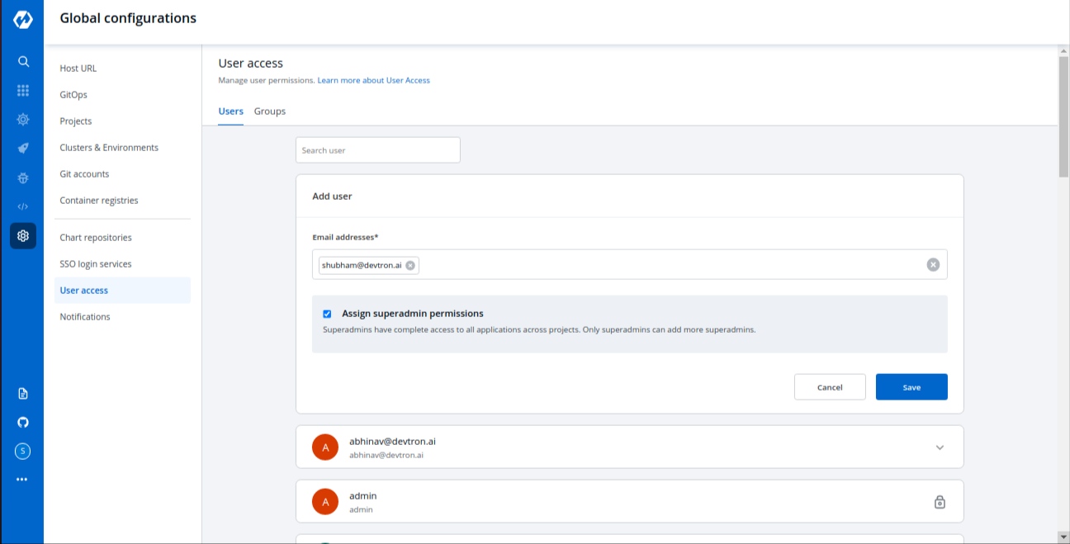Click the Search user input field
The height and width of the screenshot is (544, 1070).
377,150
